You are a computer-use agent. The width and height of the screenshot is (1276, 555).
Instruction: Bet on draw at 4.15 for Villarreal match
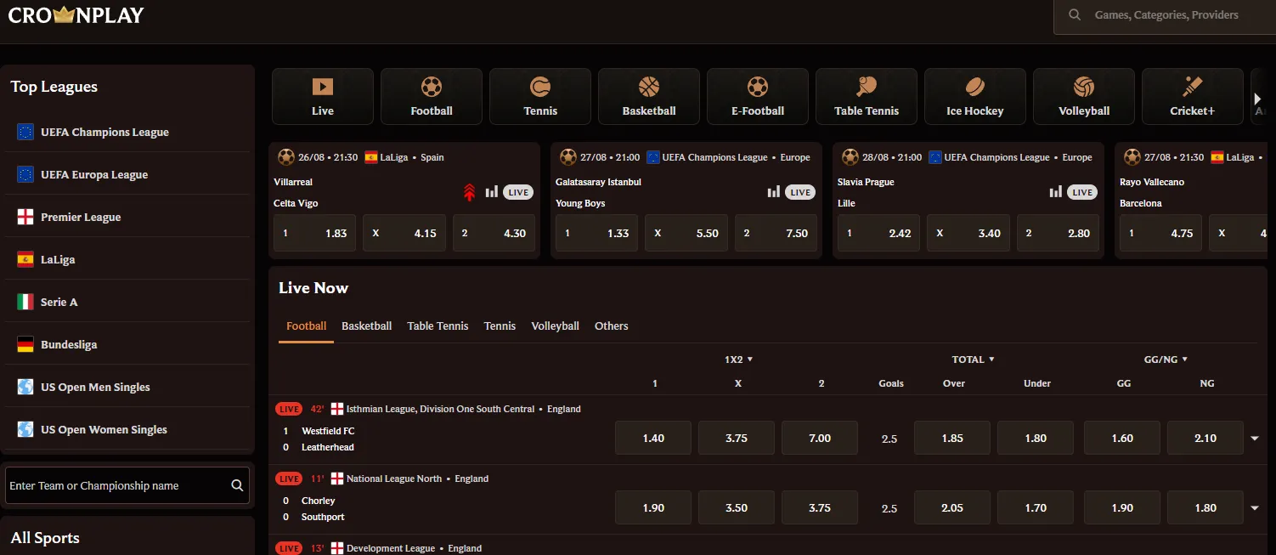[404, 233]
